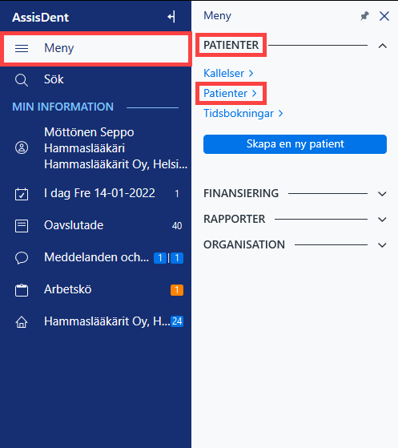
Task: Expand the ORGANISATION section
Action: (x=382, y=245)
